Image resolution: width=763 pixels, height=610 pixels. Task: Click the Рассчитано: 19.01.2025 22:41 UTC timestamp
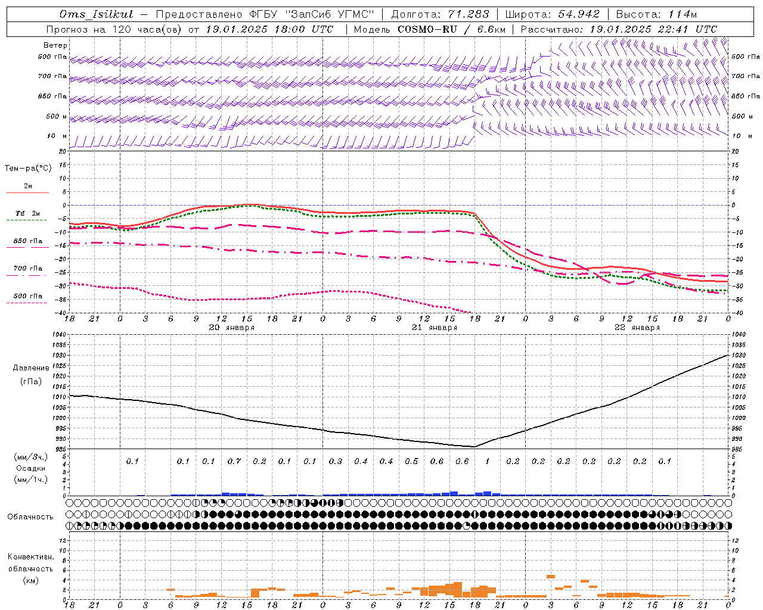tap(619, 29)
